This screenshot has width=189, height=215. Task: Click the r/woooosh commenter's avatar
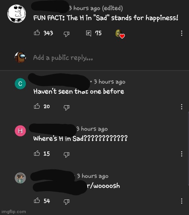(x=20, y=178)
